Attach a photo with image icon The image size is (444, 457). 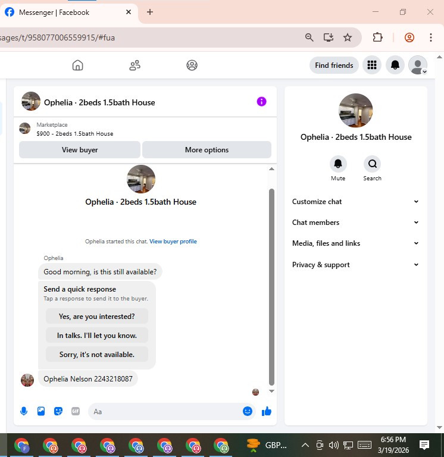tap(41, 411)
